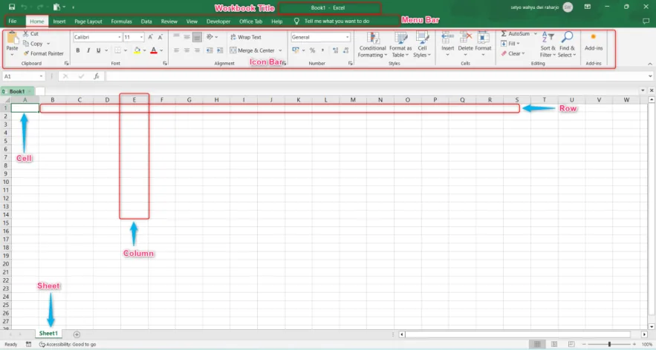Expand the Merge & Center dropdown arrow
Screen dimensions: 656x350
280,50
